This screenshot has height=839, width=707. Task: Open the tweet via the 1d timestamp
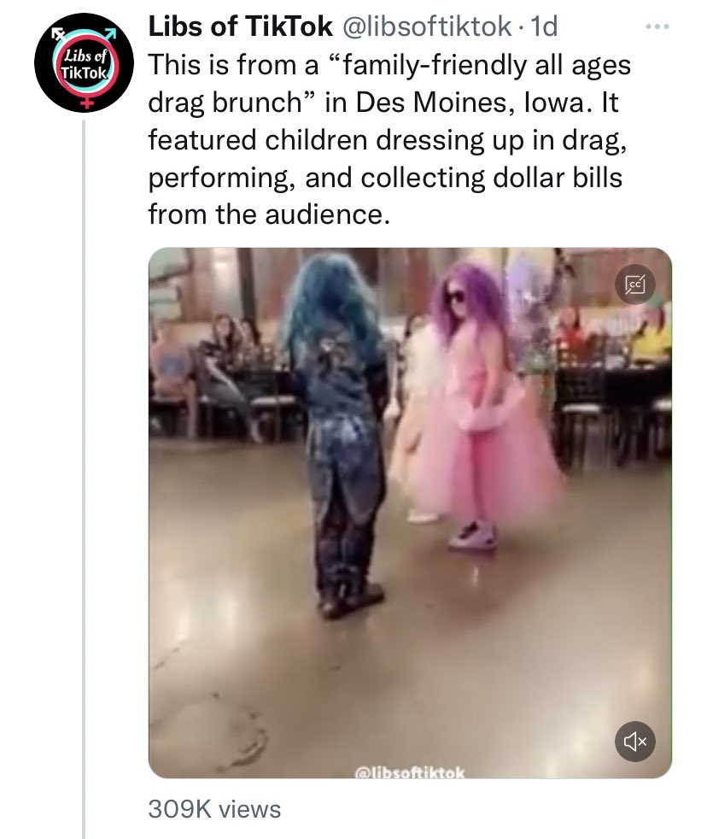[544, 26]
